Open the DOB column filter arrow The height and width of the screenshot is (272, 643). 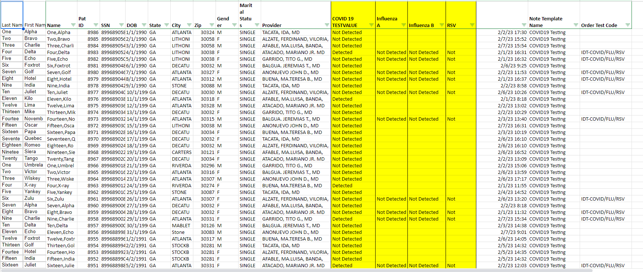[144, 25]
